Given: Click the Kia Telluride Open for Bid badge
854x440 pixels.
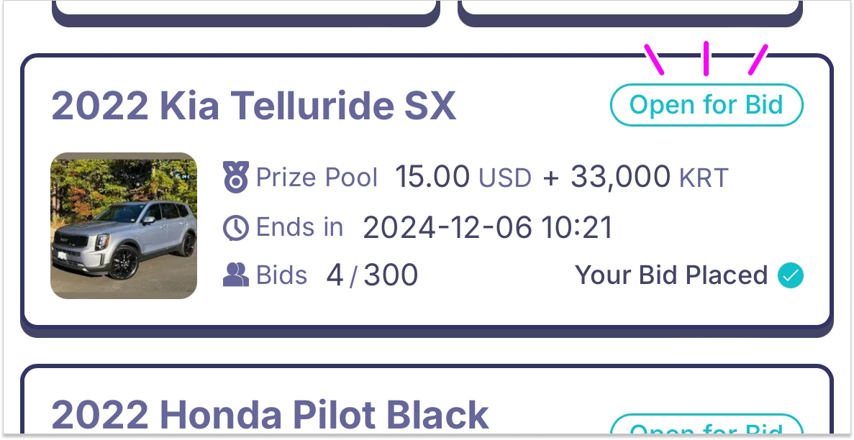Looking at the screenshot, I should click(706, 106).
